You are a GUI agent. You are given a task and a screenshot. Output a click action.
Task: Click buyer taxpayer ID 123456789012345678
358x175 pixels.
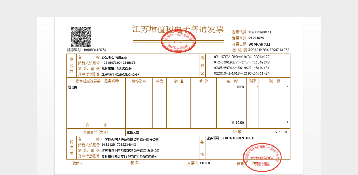pos(119,63)
